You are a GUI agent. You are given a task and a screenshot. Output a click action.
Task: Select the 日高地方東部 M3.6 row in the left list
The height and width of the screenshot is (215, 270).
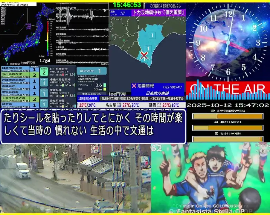(20, 69)
